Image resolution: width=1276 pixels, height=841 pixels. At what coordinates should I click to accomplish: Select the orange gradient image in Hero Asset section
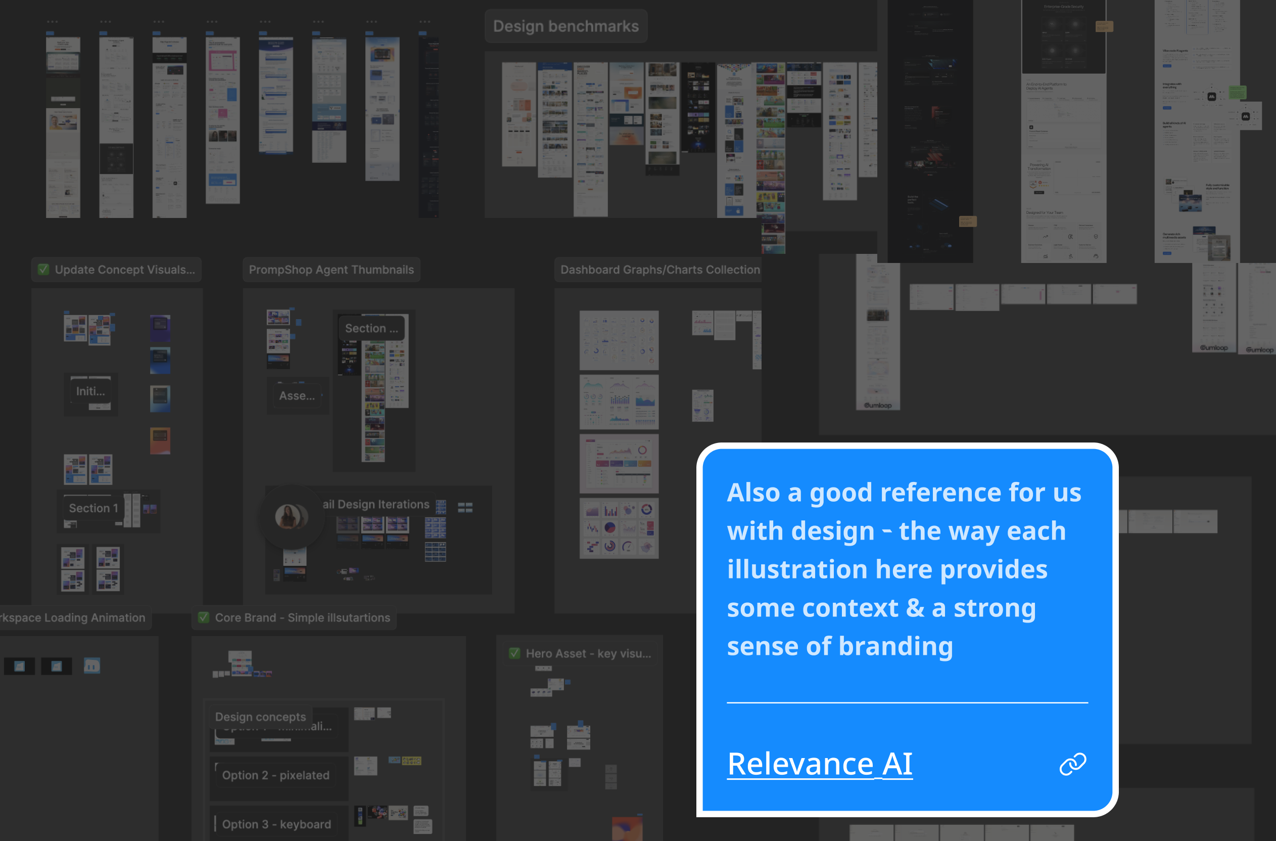(627, 829)
